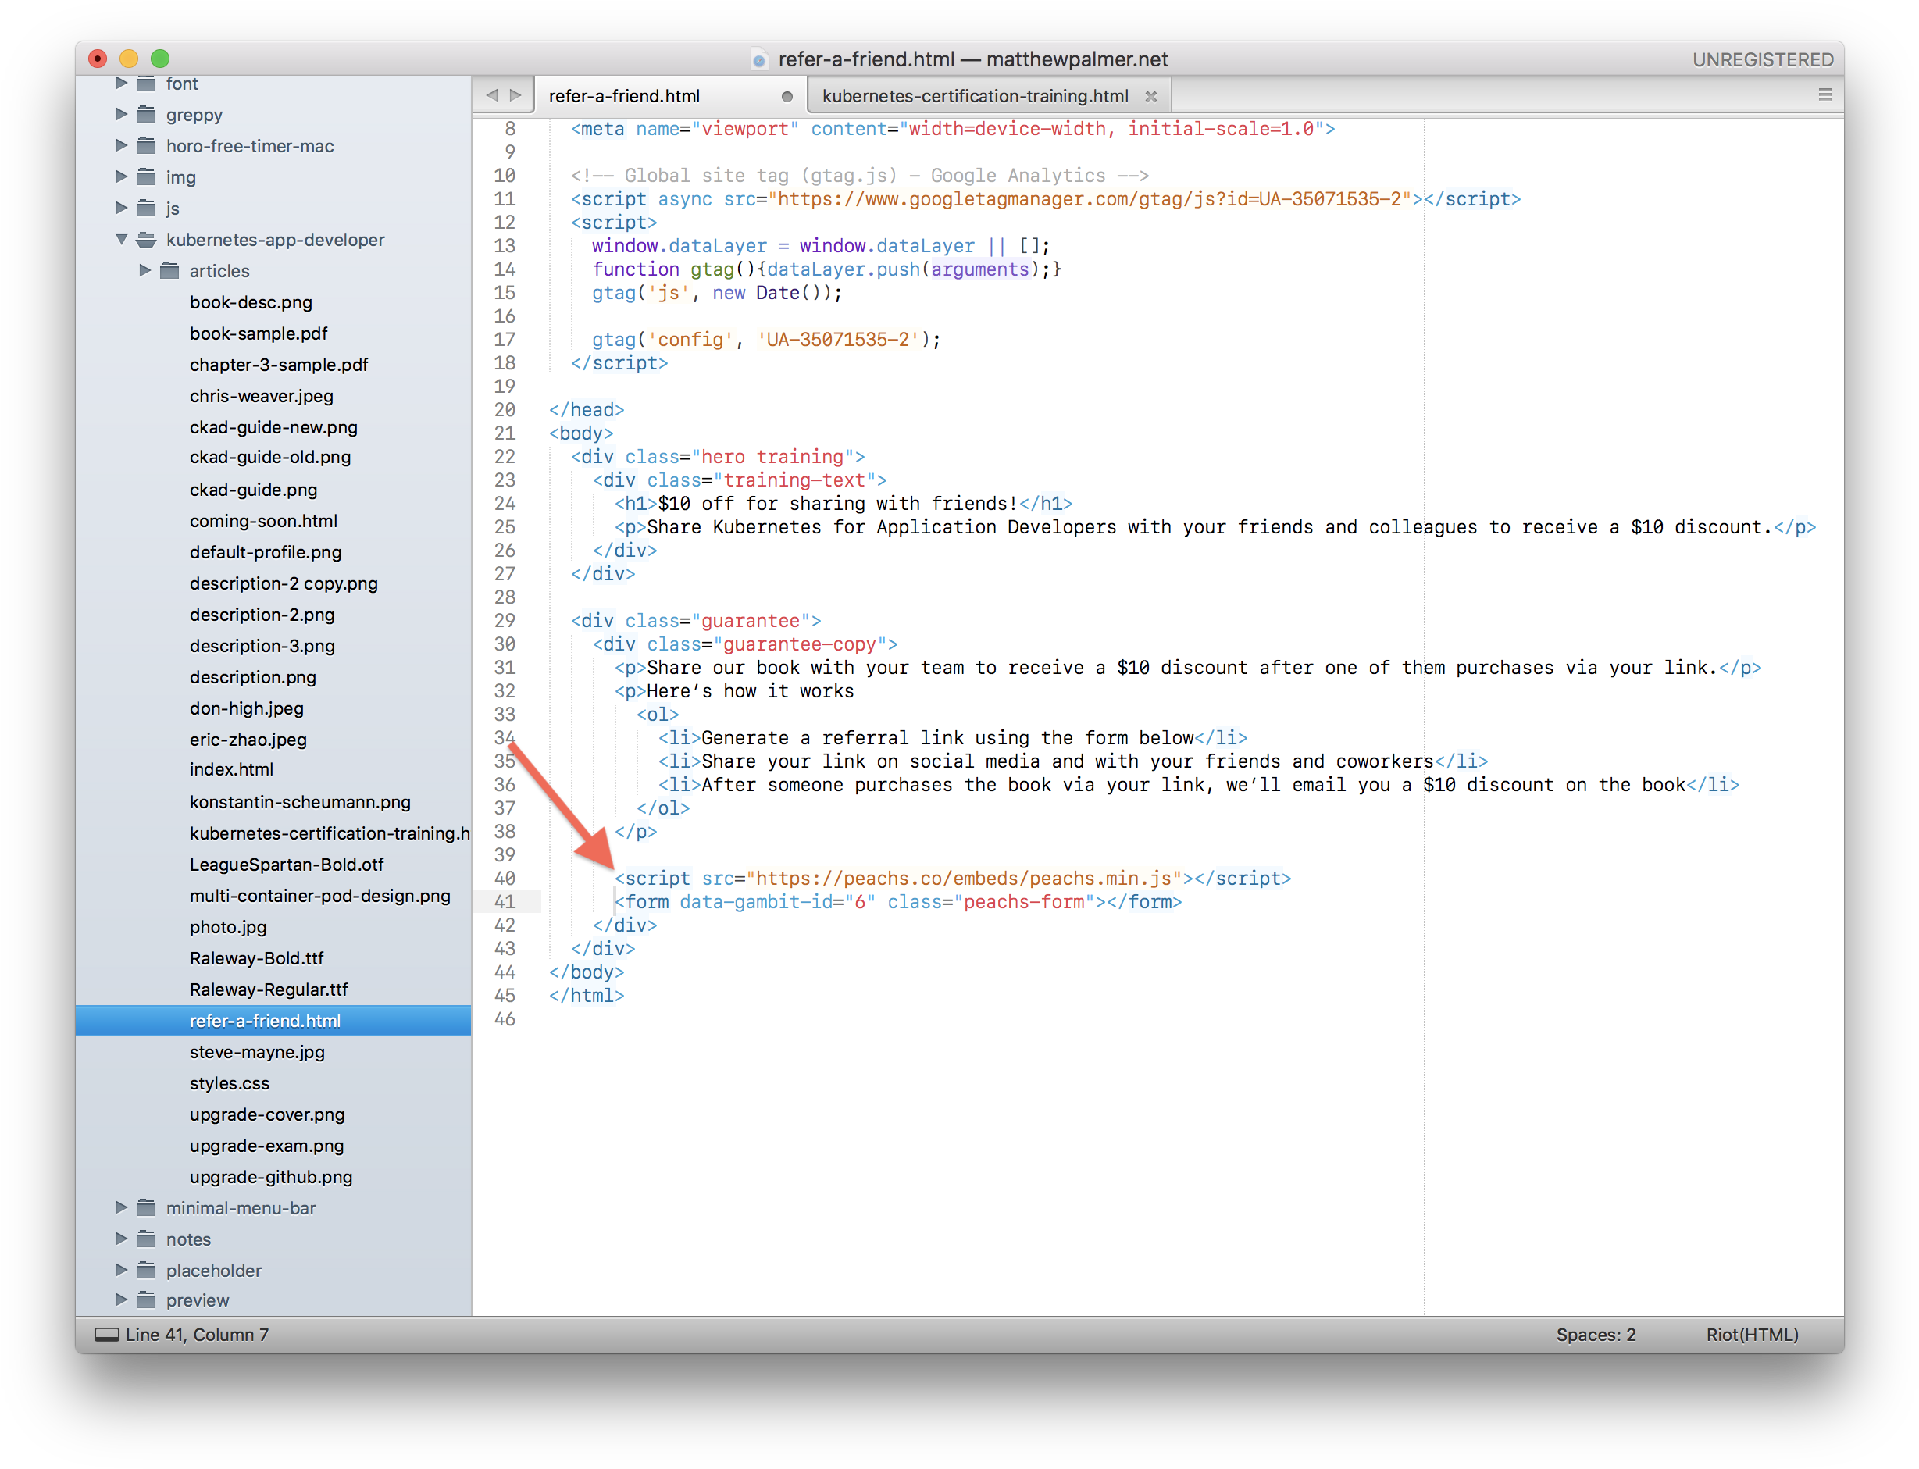Select don-high.jpeg in the file list
Image resolution: width=1919 pixels, height=1469 pixels.
[x=247, y=708]
